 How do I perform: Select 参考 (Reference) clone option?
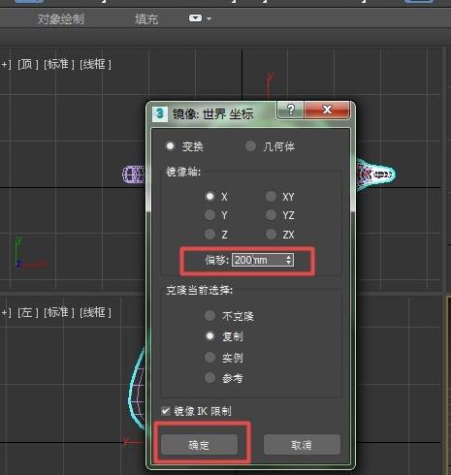210,377
